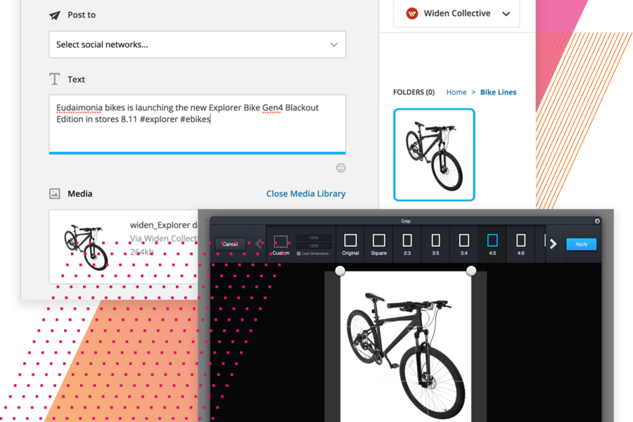Click the Home breadcrumb link
This screenshot has height=422, width=633.
(456, 92)
